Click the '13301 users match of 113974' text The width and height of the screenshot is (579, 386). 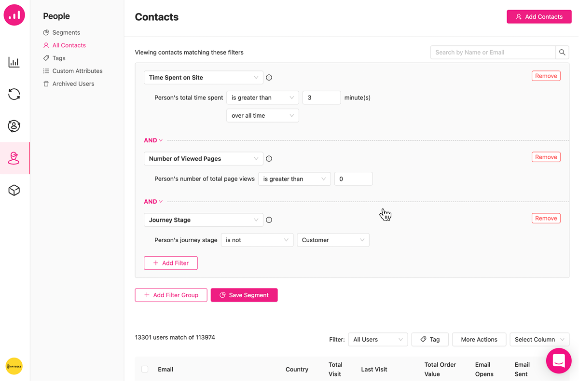175,338
